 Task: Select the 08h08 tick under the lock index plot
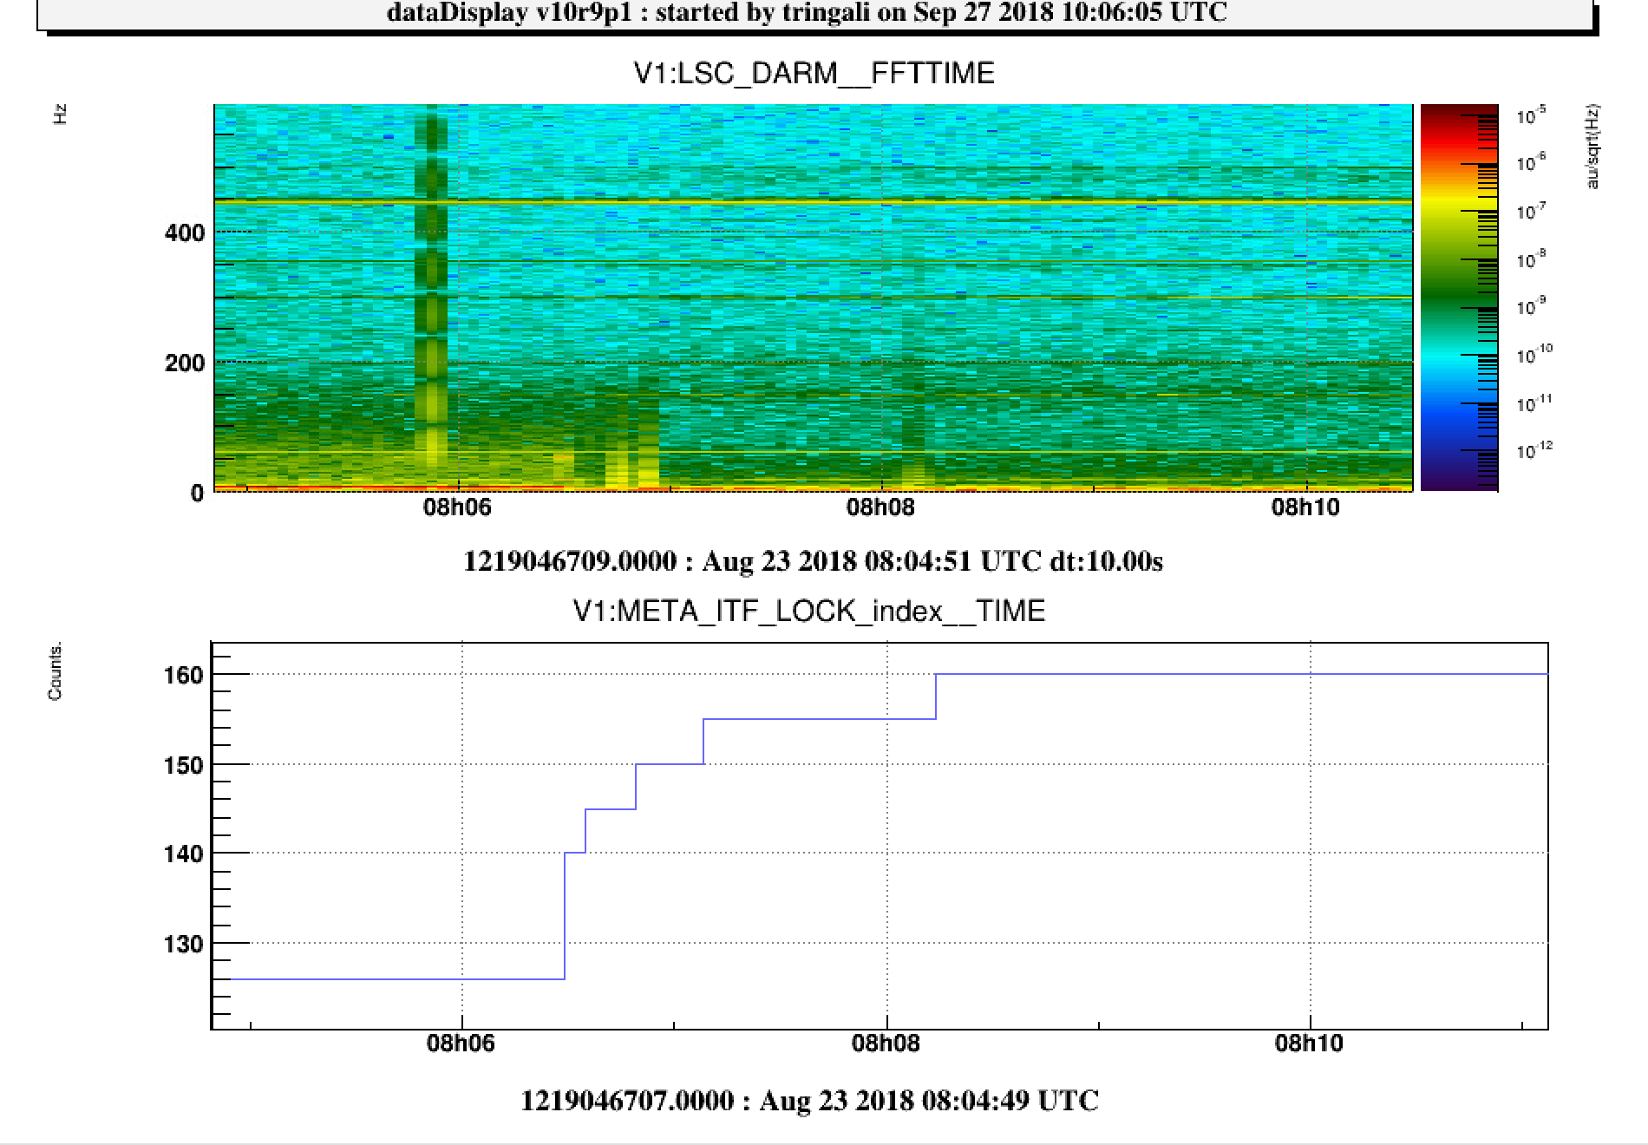885,1044
